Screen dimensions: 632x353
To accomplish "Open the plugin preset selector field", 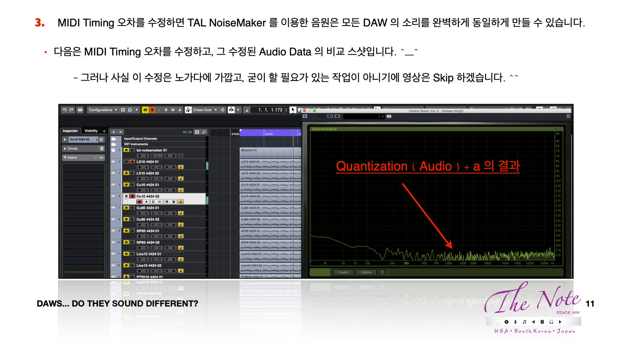I will pyautogui.click(x=364, y=116).
